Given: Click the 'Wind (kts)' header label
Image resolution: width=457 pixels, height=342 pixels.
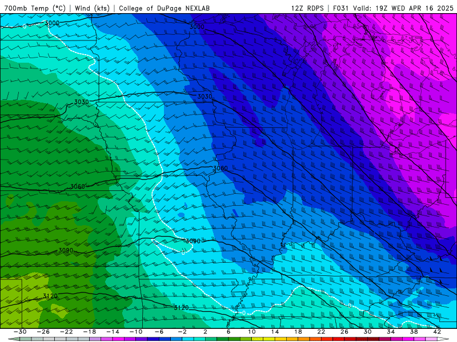Looking at the screenshot, I should pyautogui.click(x=92, y=8).
